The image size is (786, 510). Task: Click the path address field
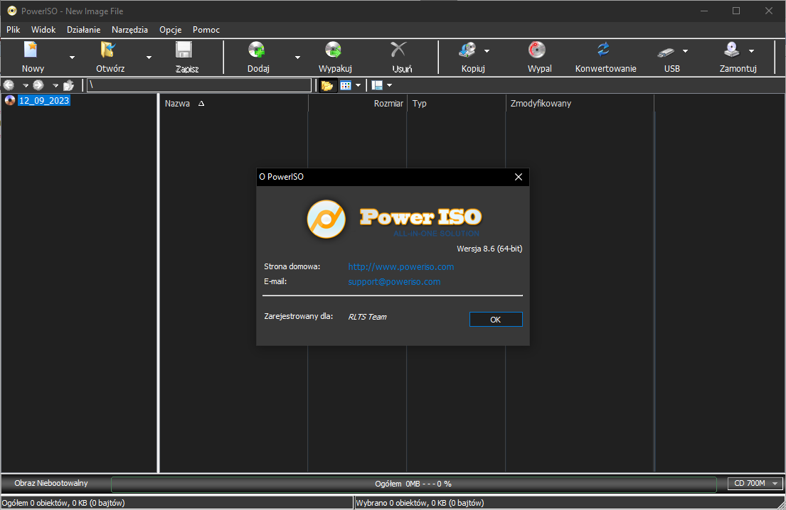199,85
